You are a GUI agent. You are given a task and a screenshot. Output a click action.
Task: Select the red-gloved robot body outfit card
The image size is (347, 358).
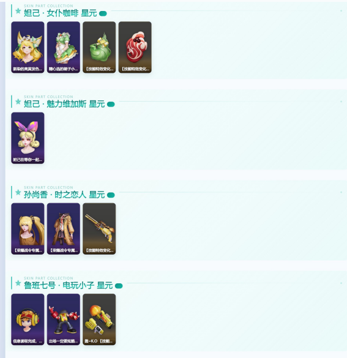click(64, 319)
